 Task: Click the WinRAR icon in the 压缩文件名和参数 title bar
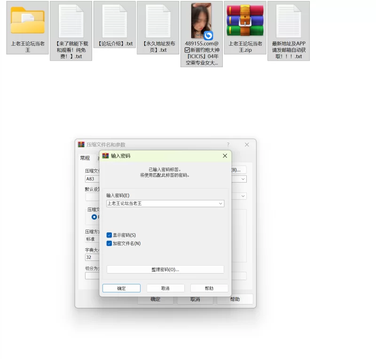81,145
